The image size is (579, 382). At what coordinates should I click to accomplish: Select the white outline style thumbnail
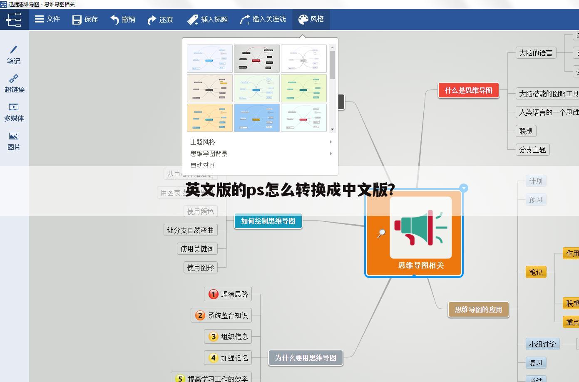[x=304, y=59]
